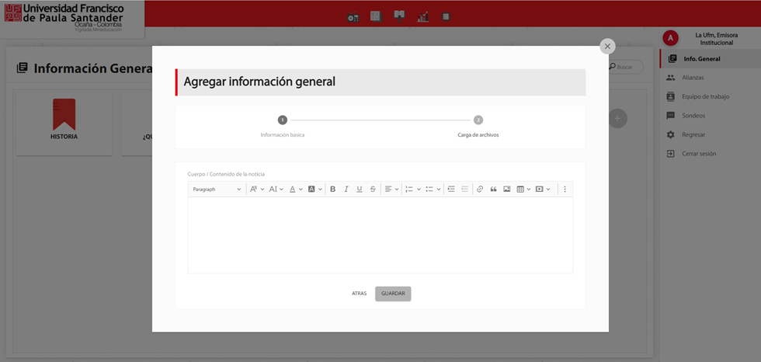Open the radio icon in top bar
This screenshot has width=761, height=362.
point(353,16)
